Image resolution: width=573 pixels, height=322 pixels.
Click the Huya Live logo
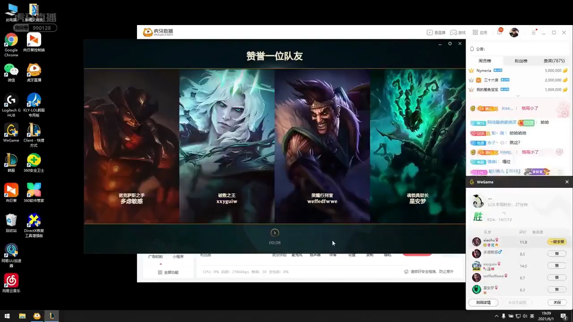158,32
